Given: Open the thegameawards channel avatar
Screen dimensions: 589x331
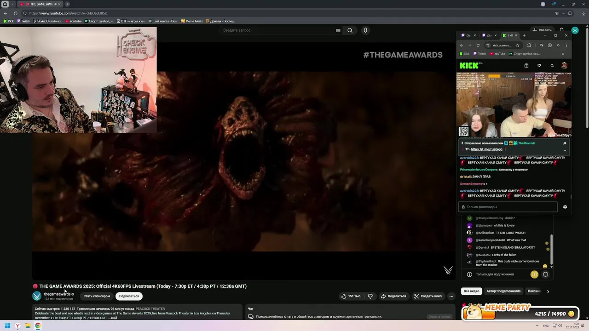Looking at the screenshot, I should click(x=37, y=296).
